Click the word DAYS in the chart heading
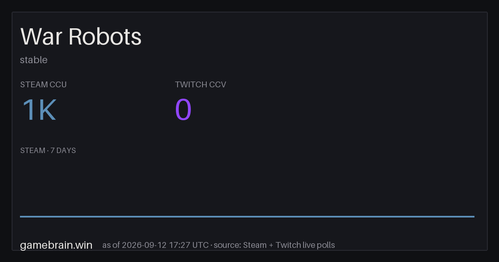The image size is (499, 262). 66,151
